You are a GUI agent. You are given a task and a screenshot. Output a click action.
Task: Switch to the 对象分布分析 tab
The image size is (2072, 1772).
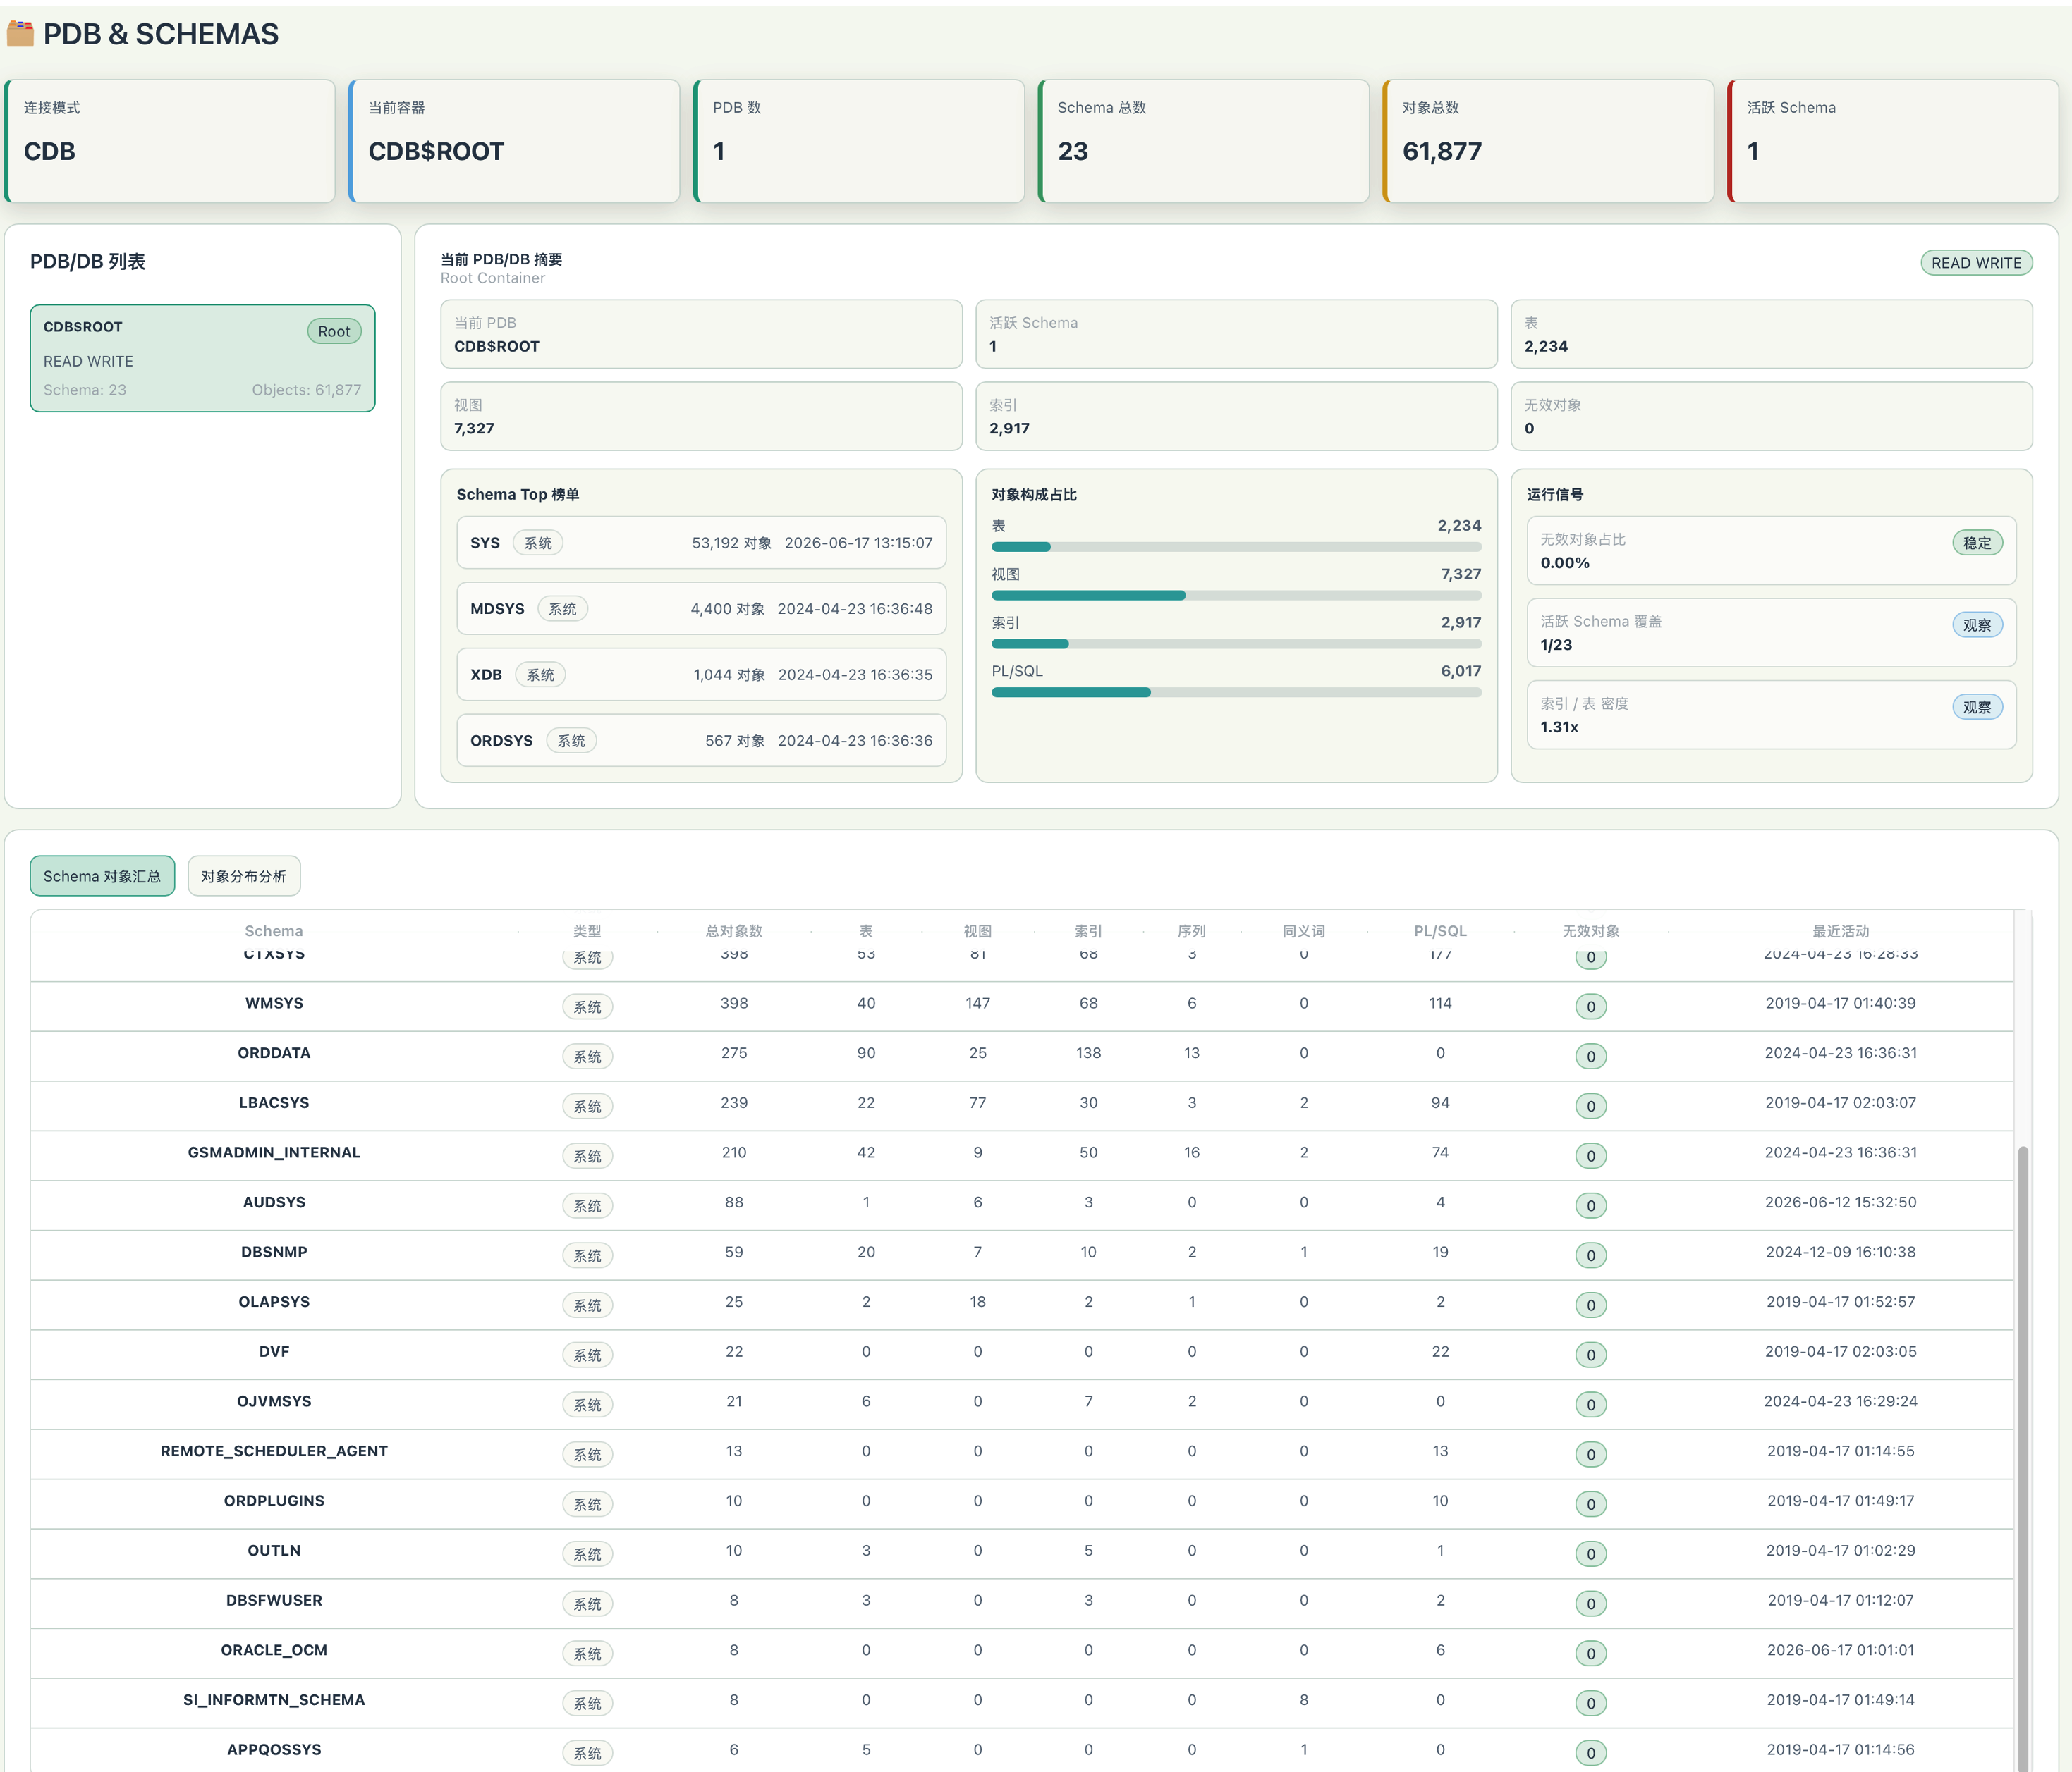[x=244, y=875]
